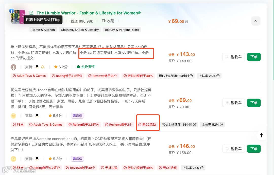
Task: Click Adult Toys & Games tag of second offer
Action: tap(46, 125)
